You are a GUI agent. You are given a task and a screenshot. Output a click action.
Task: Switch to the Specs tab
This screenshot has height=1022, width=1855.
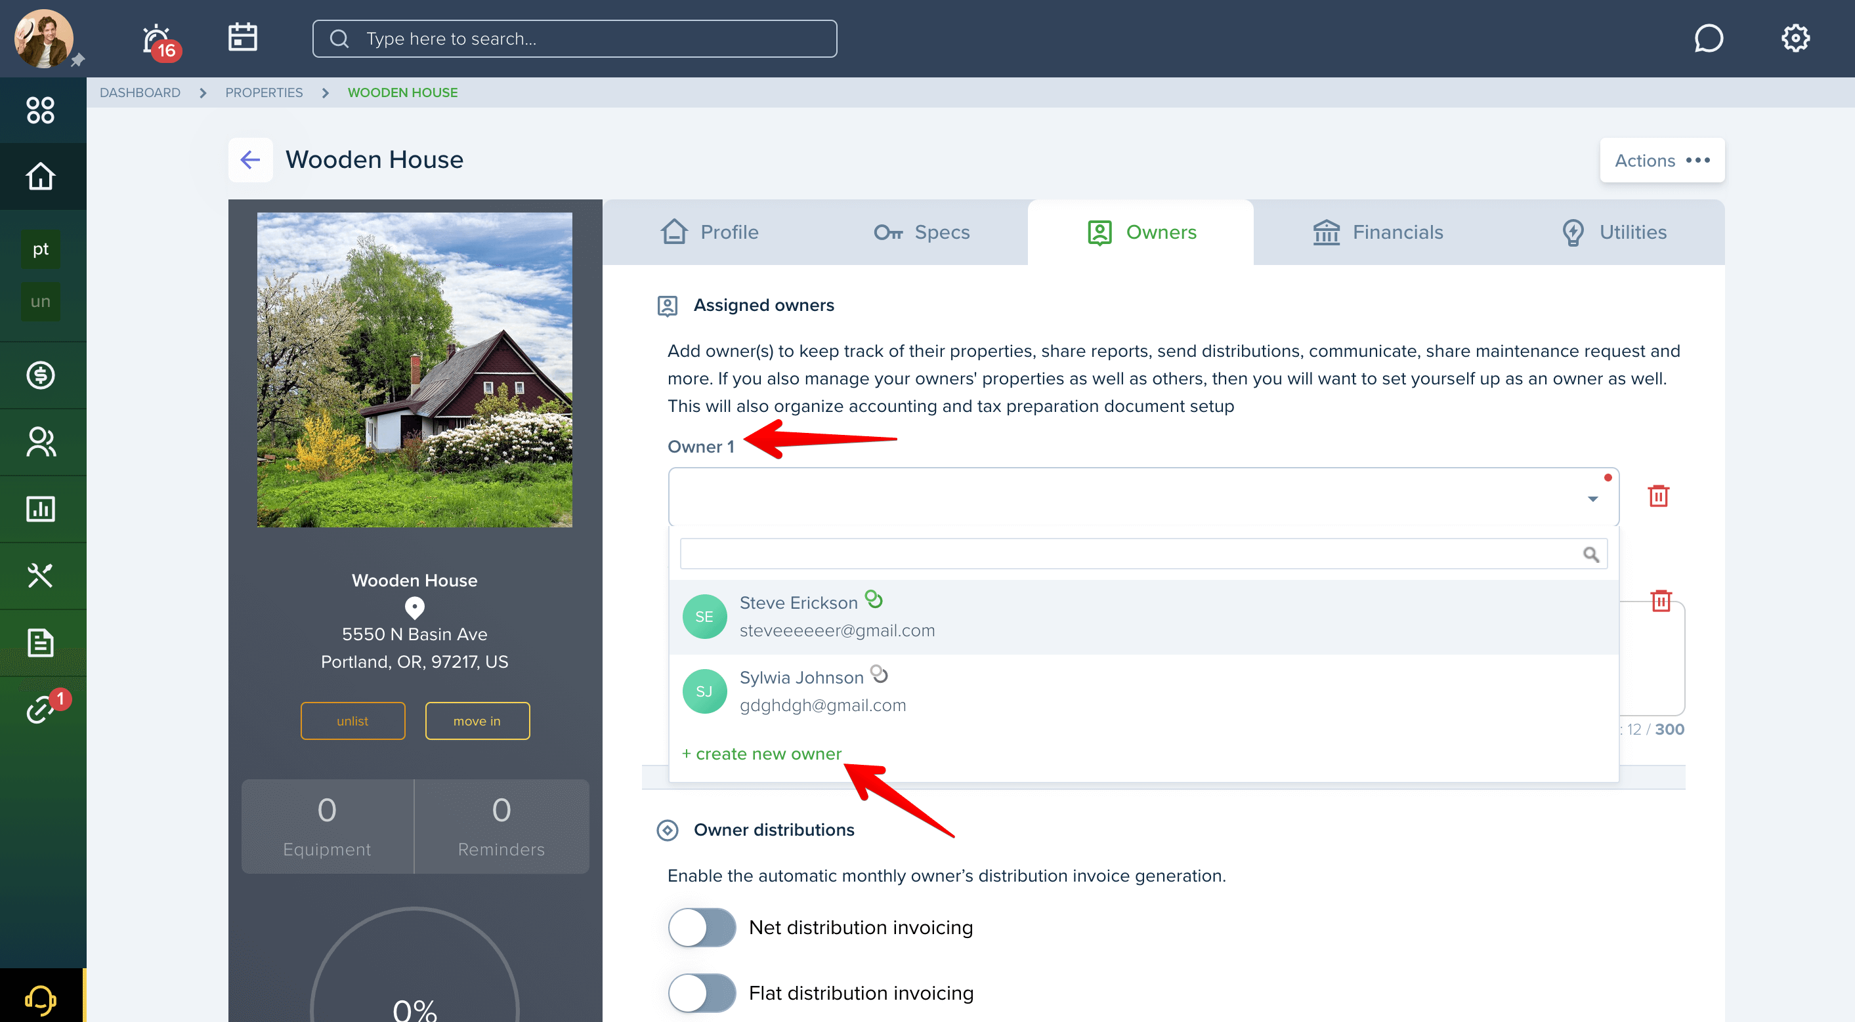coord(921,232)
